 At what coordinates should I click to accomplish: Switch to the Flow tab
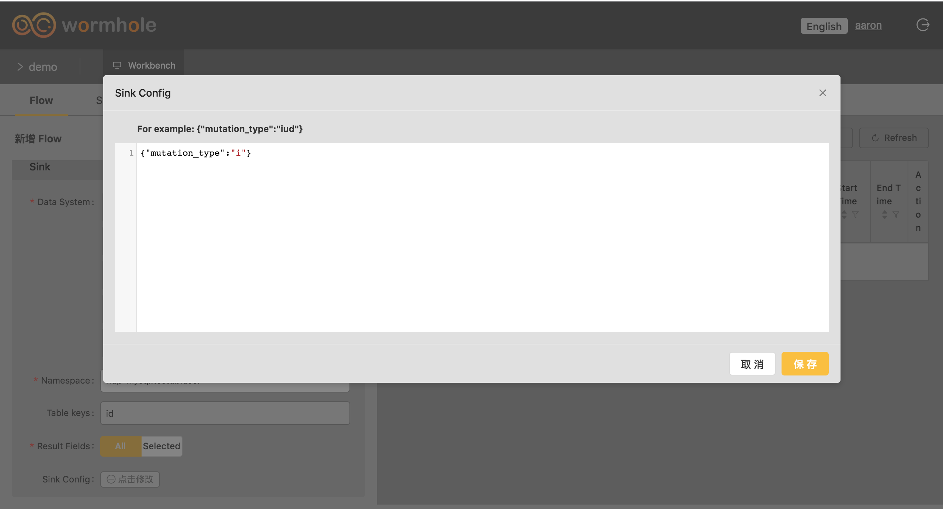click(x=41, y=100)
